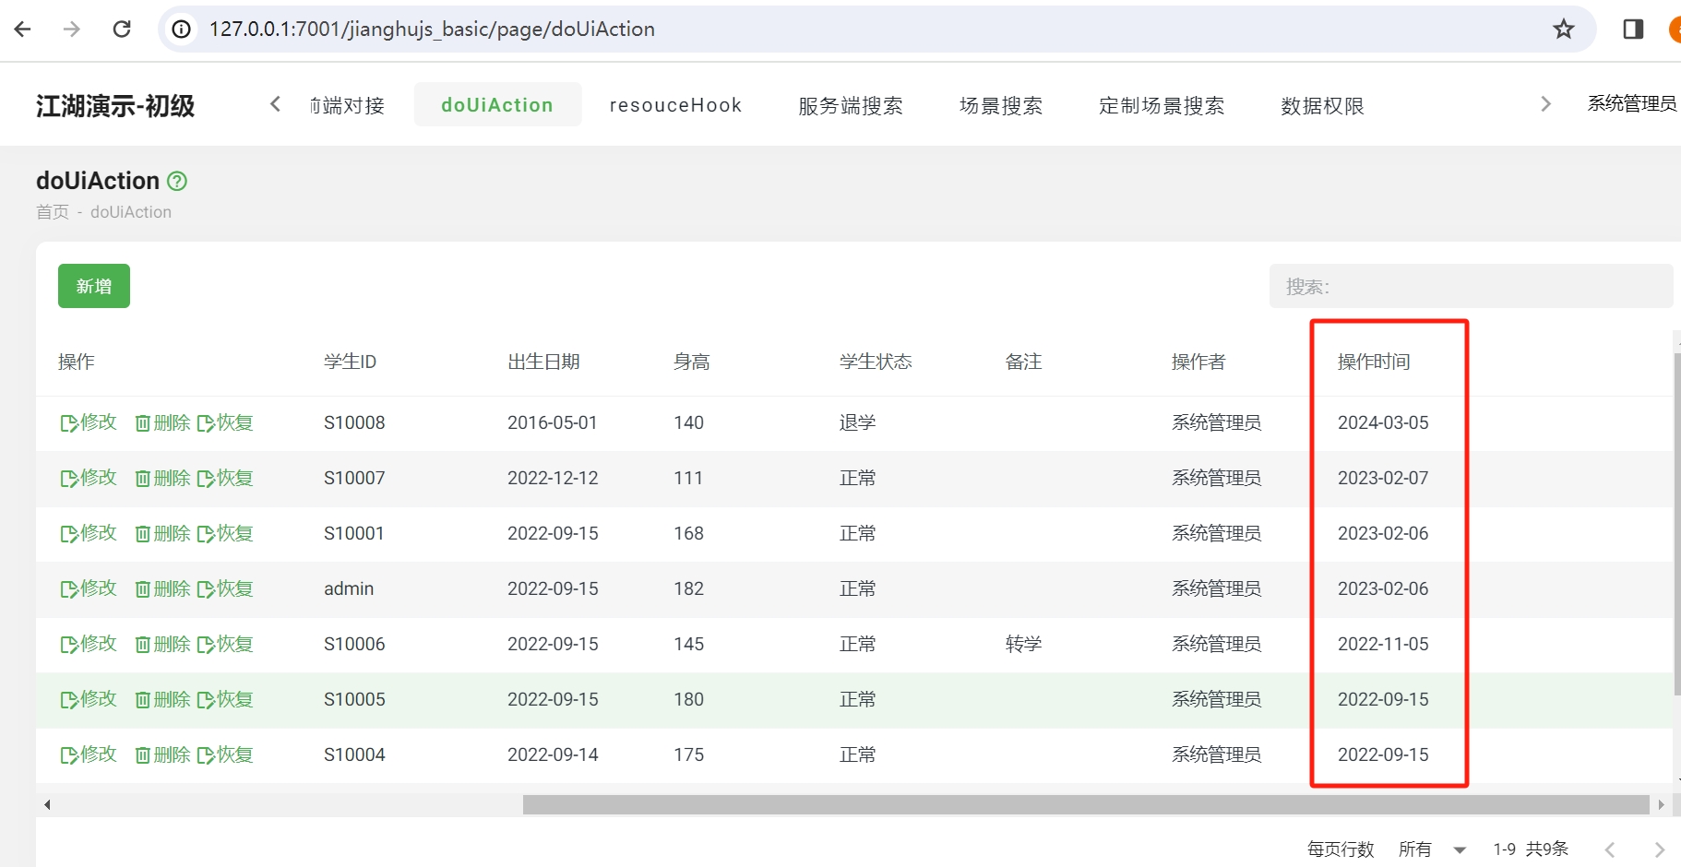Click the 删除 icon for student S10007
Screen dimensions: 1681x867
(162, 478)
